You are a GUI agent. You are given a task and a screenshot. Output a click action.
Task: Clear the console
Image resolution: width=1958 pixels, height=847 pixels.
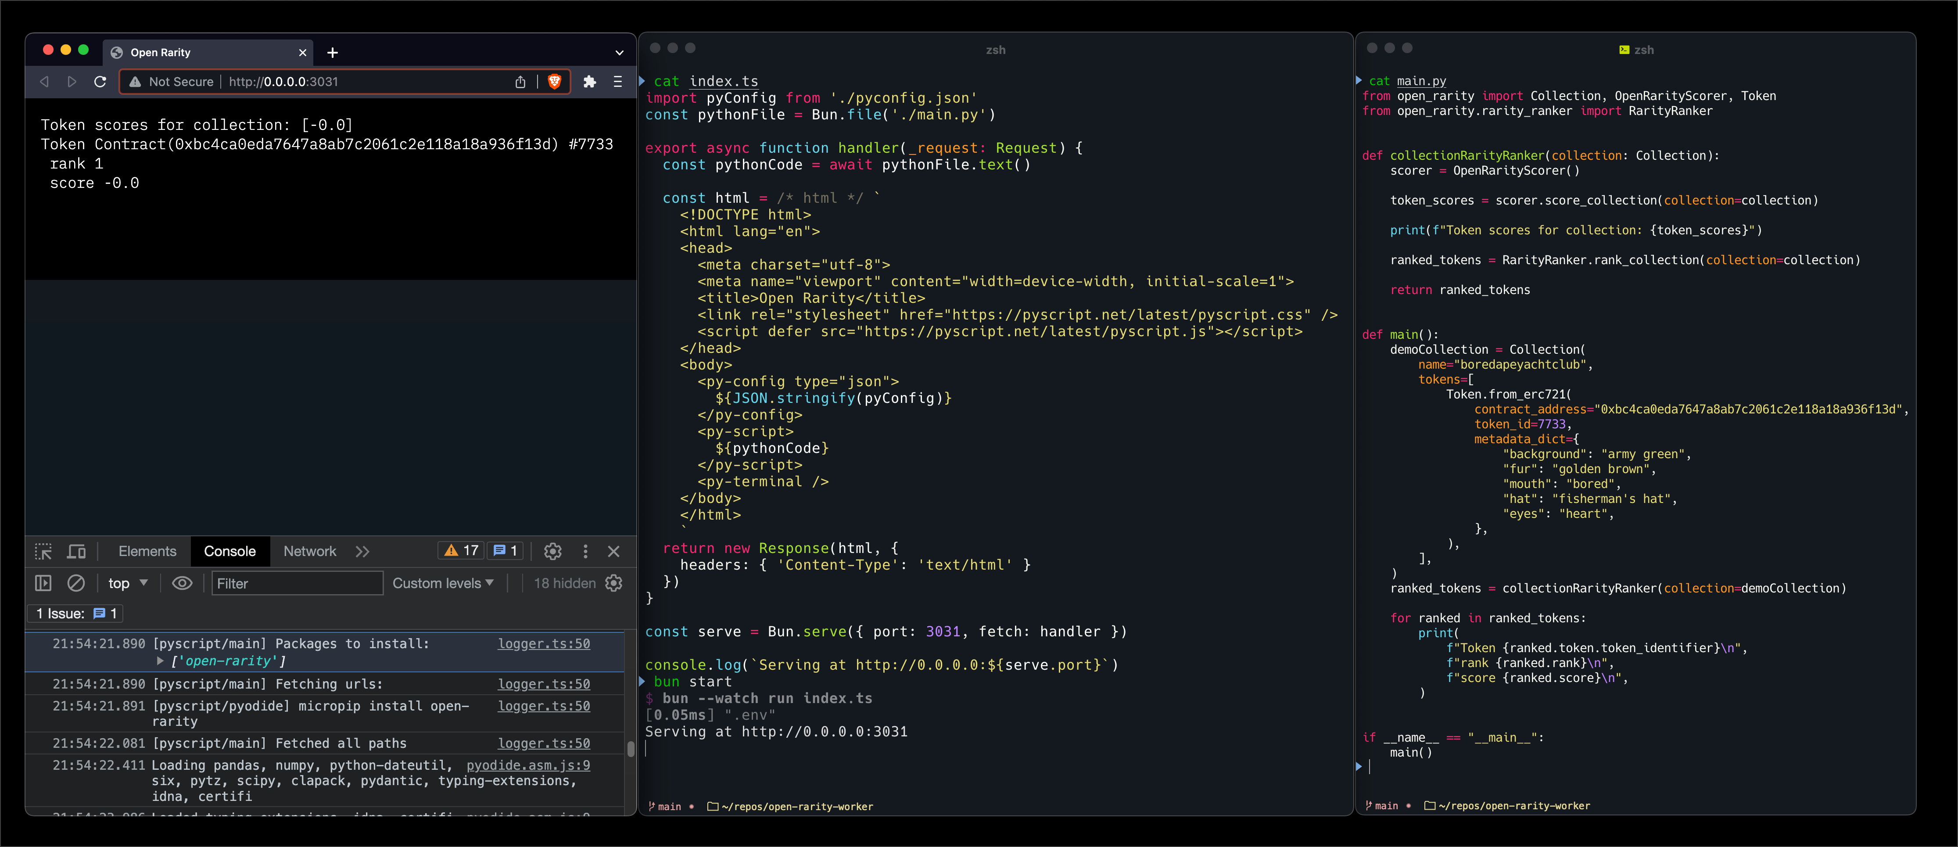76,583
